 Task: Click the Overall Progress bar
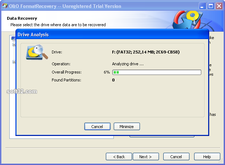(157, 72)
